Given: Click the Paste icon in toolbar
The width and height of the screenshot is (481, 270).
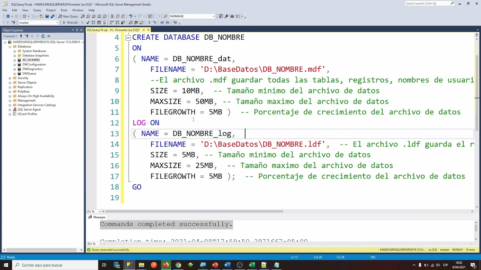Looking at the screenshot, I should (x=123, y=16).
